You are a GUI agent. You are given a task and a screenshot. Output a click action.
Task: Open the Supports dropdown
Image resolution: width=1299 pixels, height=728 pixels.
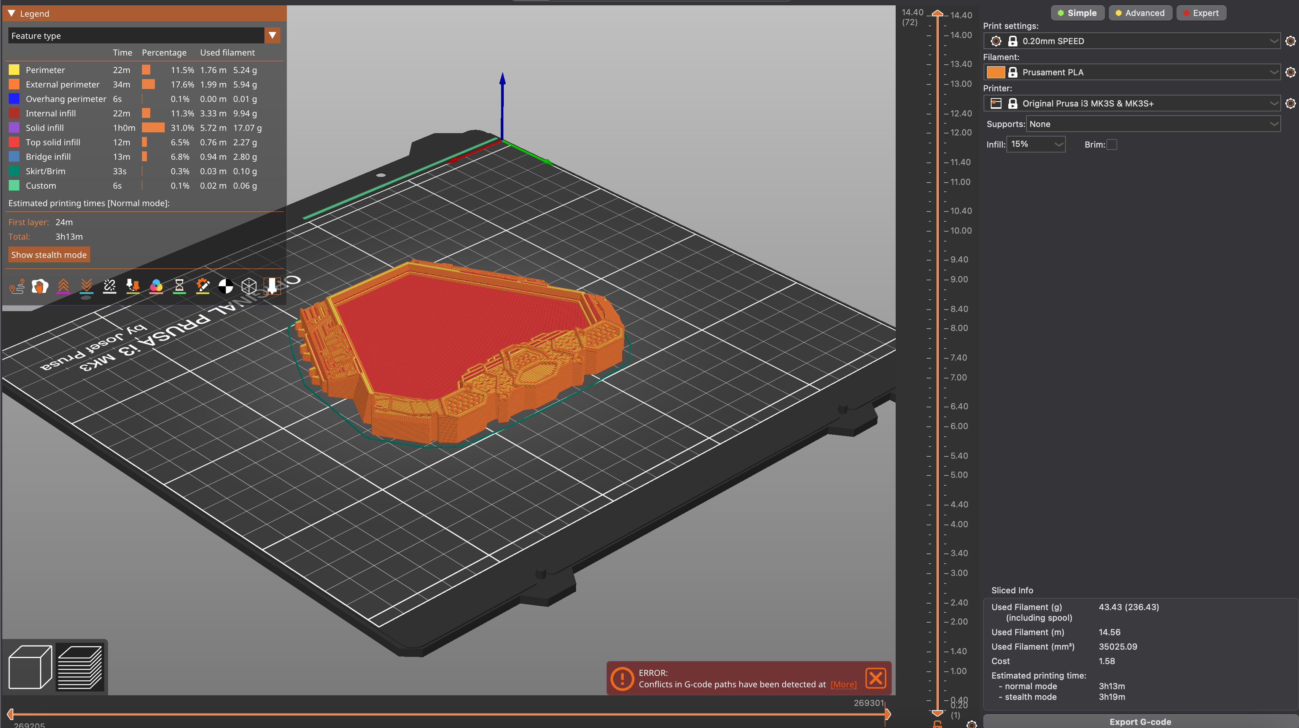[1153, 124]
